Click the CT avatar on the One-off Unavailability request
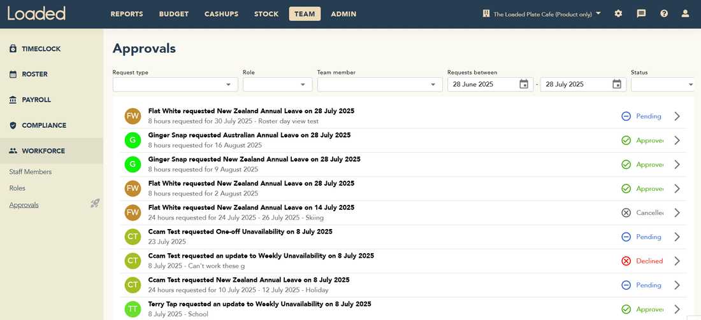This screenshot has width=701, height=320. (x=133, y=237)
